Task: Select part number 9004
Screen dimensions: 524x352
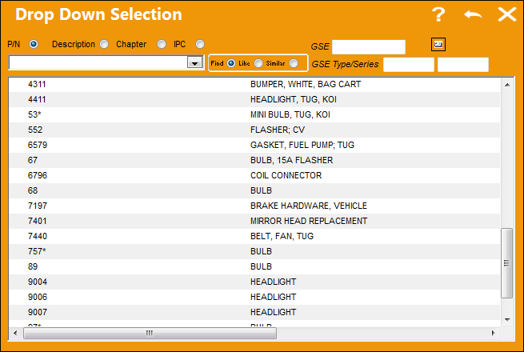Action: pyautogui.click(x=38, y=282)
